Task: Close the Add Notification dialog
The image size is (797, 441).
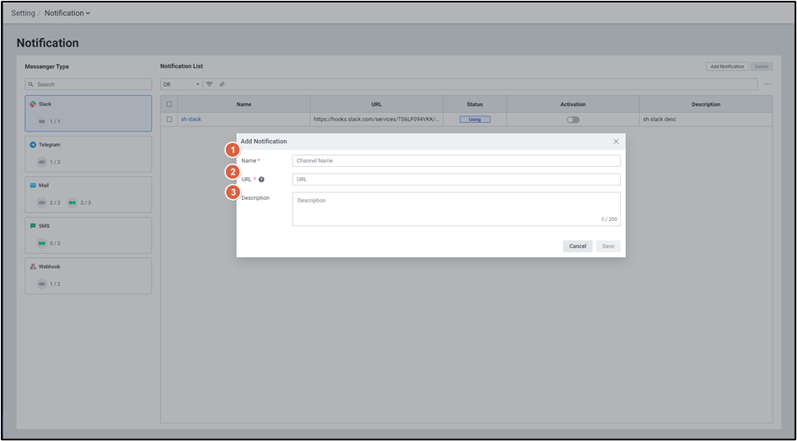Action: pyautogui.click(x=616, y=142)
